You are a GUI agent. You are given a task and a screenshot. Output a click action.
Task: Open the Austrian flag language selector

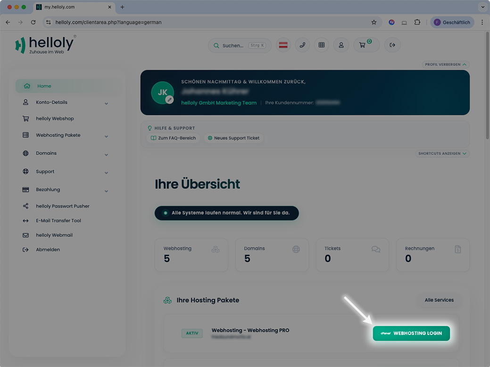click(283, 45)
